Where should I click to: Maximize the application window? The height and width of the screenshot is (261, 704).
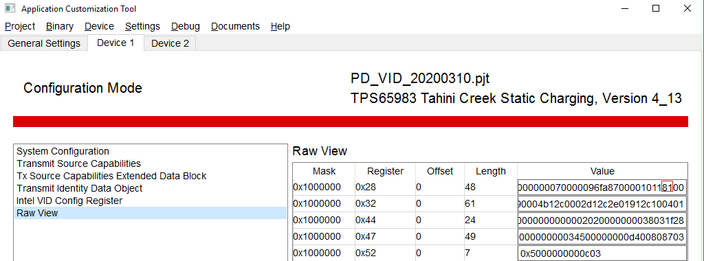click(656, 8)
